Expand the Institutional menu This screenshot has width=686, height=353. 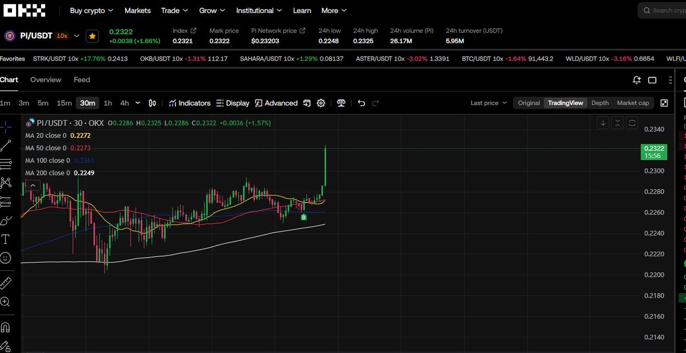point(259,10)
